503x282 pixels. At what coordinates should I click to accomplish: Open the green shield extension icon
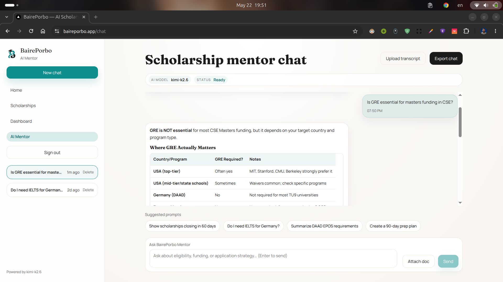[407, 31]
